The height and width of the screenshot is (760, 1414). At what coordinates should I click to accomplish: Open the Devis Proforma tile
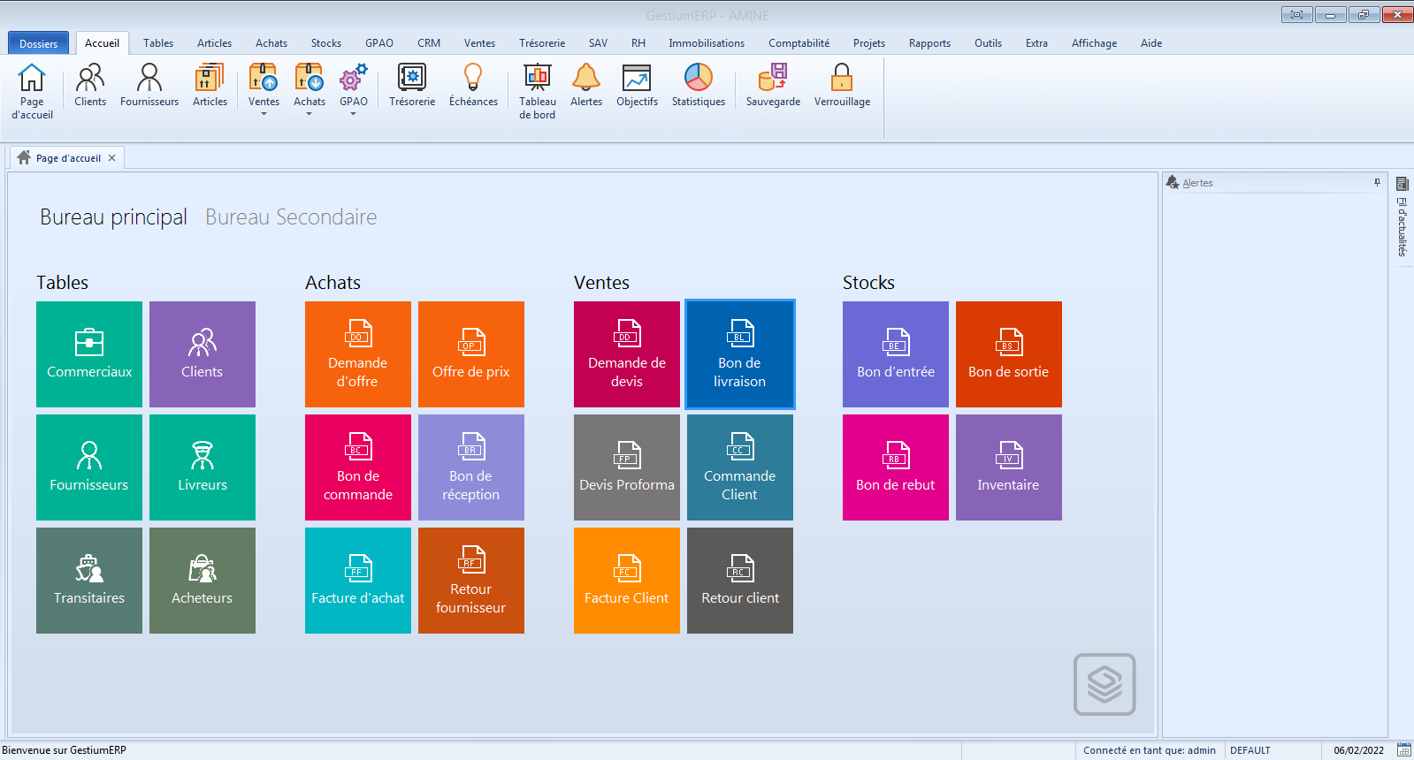pyautogui.click(x=627, y=467)
